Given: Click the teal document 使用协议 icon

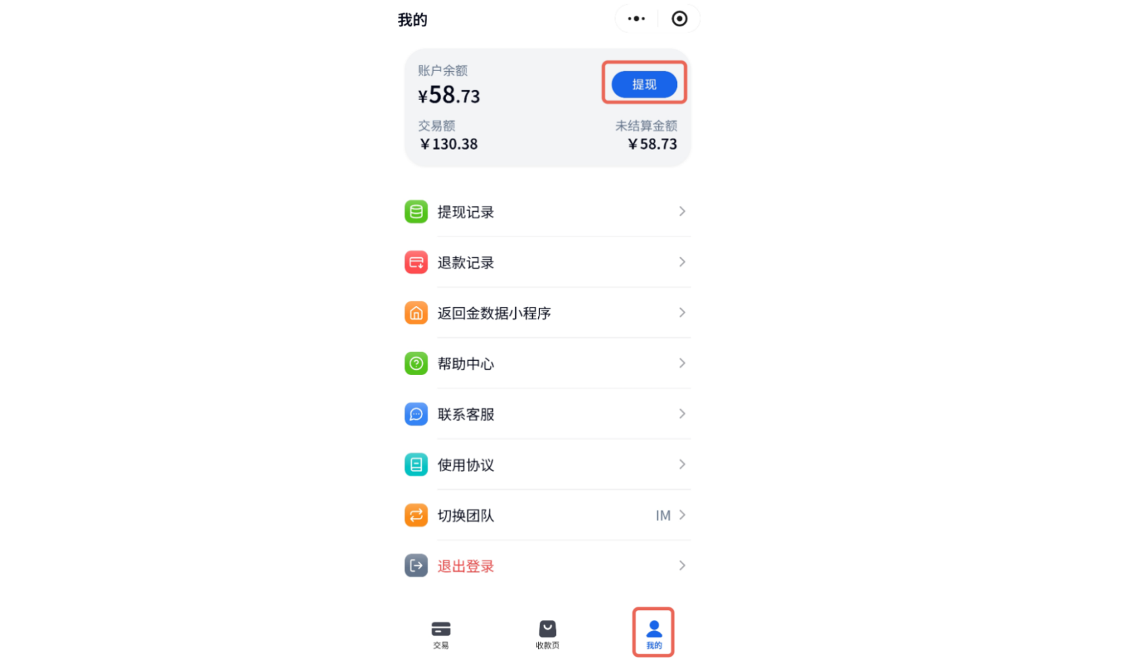Looking at the screenshot, I should point(416,465).
